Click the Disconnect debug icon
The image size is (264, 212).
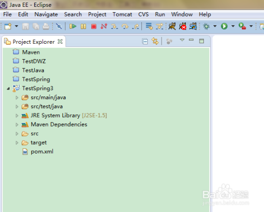(x=104, y=26)
